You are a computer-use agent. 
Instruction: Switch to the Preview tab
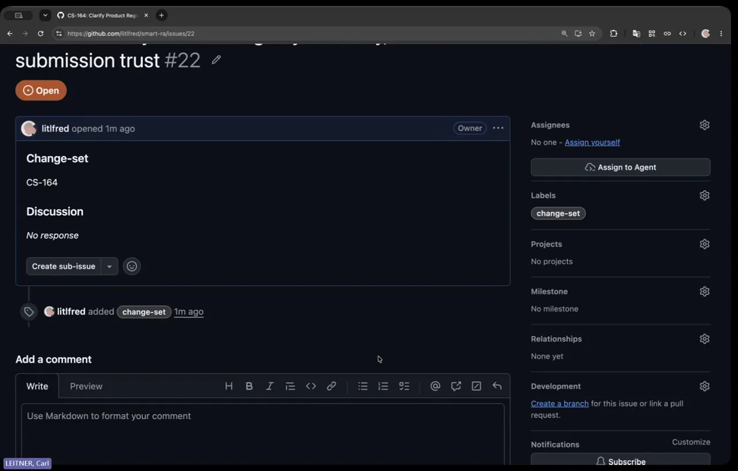coord(86,386)
